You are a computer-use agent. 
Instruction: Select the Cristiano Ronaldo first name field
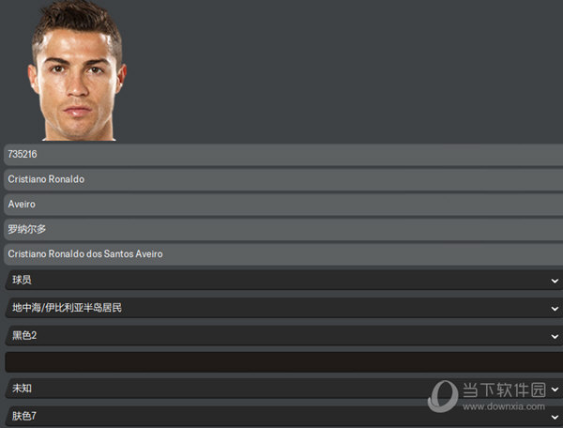[x=283, y=179]
